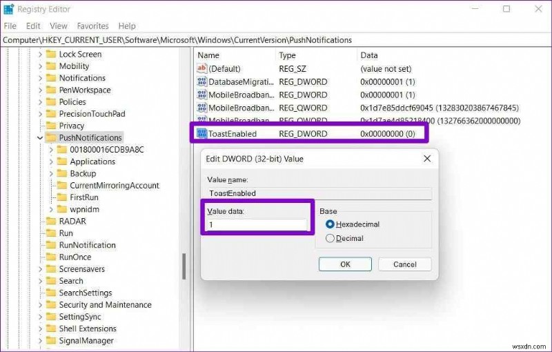The image size is (552, 352).
Task: Click the wpnidm folder icon
Action: pos(62,209)
